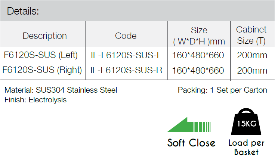
Task: Click the 160*480*660 size in Right row
Action: pyautogui.click(x=198, y=71)
